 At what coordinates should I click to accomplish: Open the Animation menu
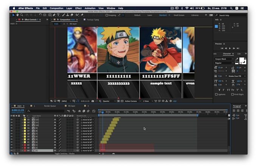coord(90,8)
